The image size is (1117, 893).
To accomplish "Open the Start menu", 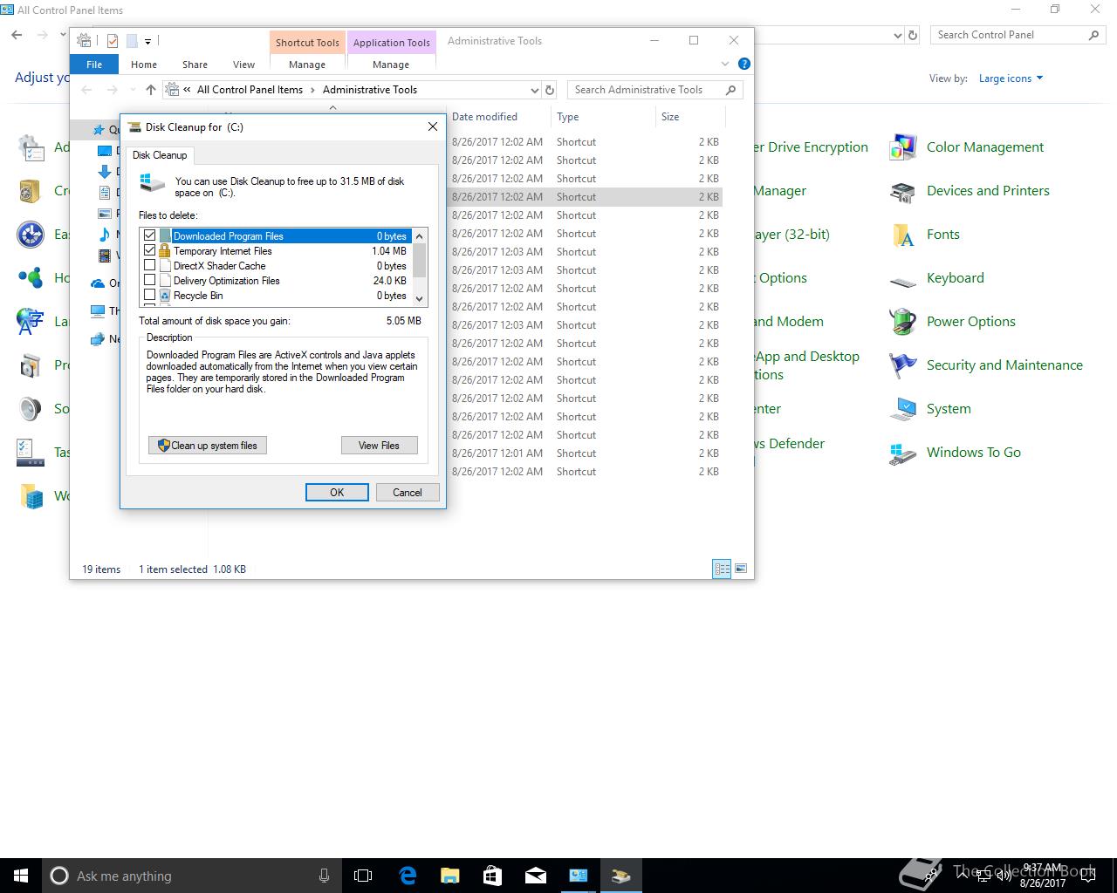I will [21, 876].
